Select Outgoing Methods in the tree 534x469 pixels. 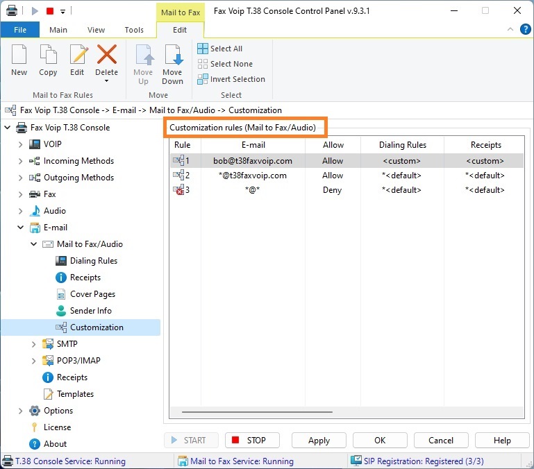point(78,178)
